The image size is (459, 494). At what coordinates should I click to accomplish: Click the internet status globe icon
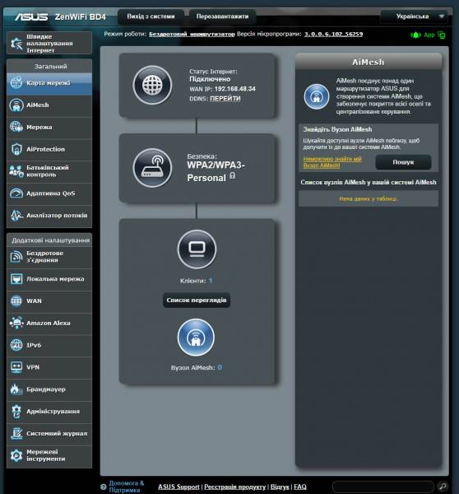tap(152, 85)
